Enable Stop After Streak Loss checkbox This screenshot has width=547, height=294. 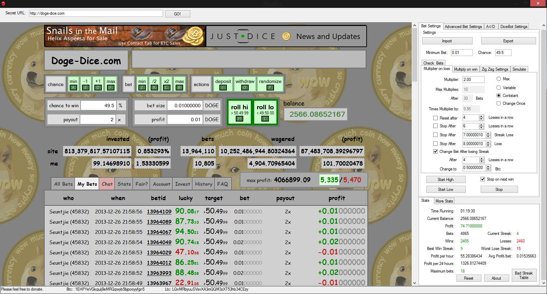pyautogui.click(x=435, y=135)
